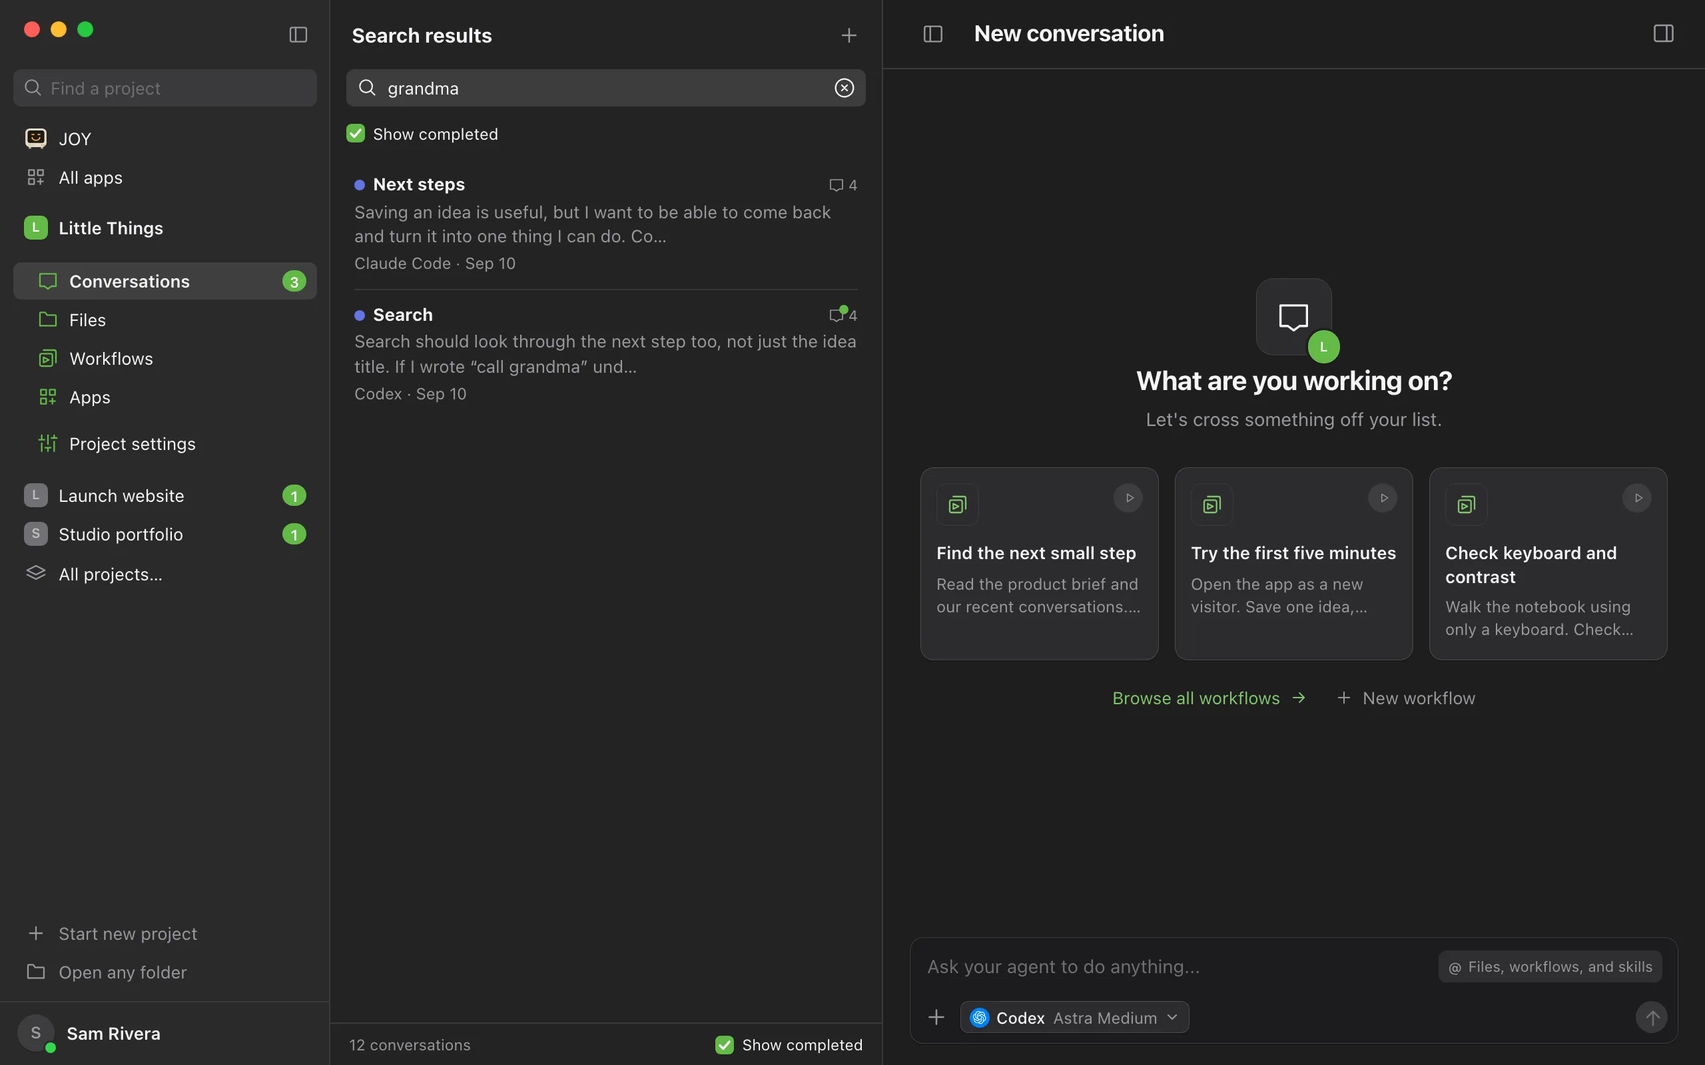Run the Try the first five minutes workflow
Viewport: 1705px width, 1065px height.
point(1383,498)
